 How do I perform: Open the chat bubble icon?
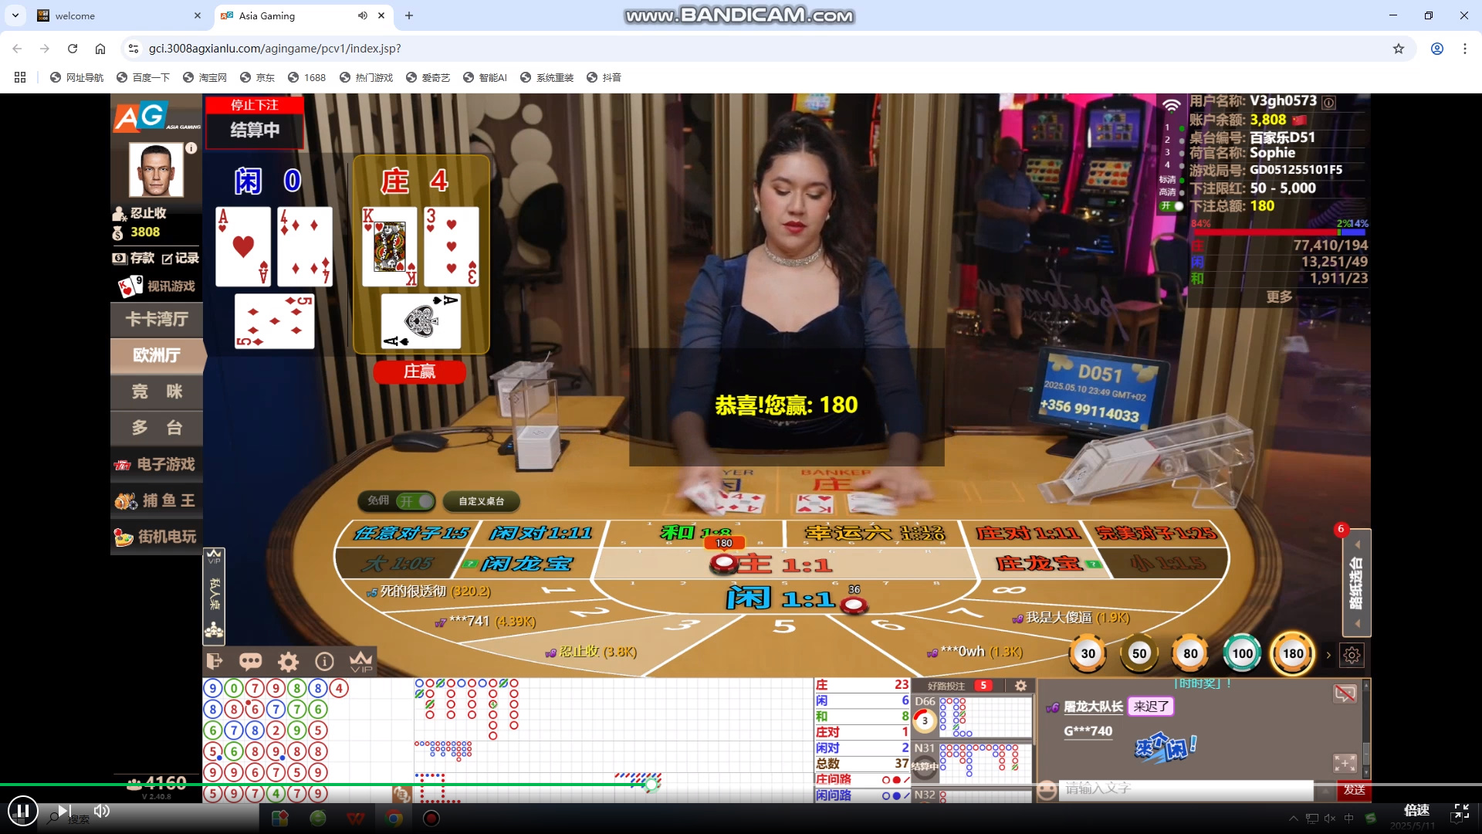251,661
